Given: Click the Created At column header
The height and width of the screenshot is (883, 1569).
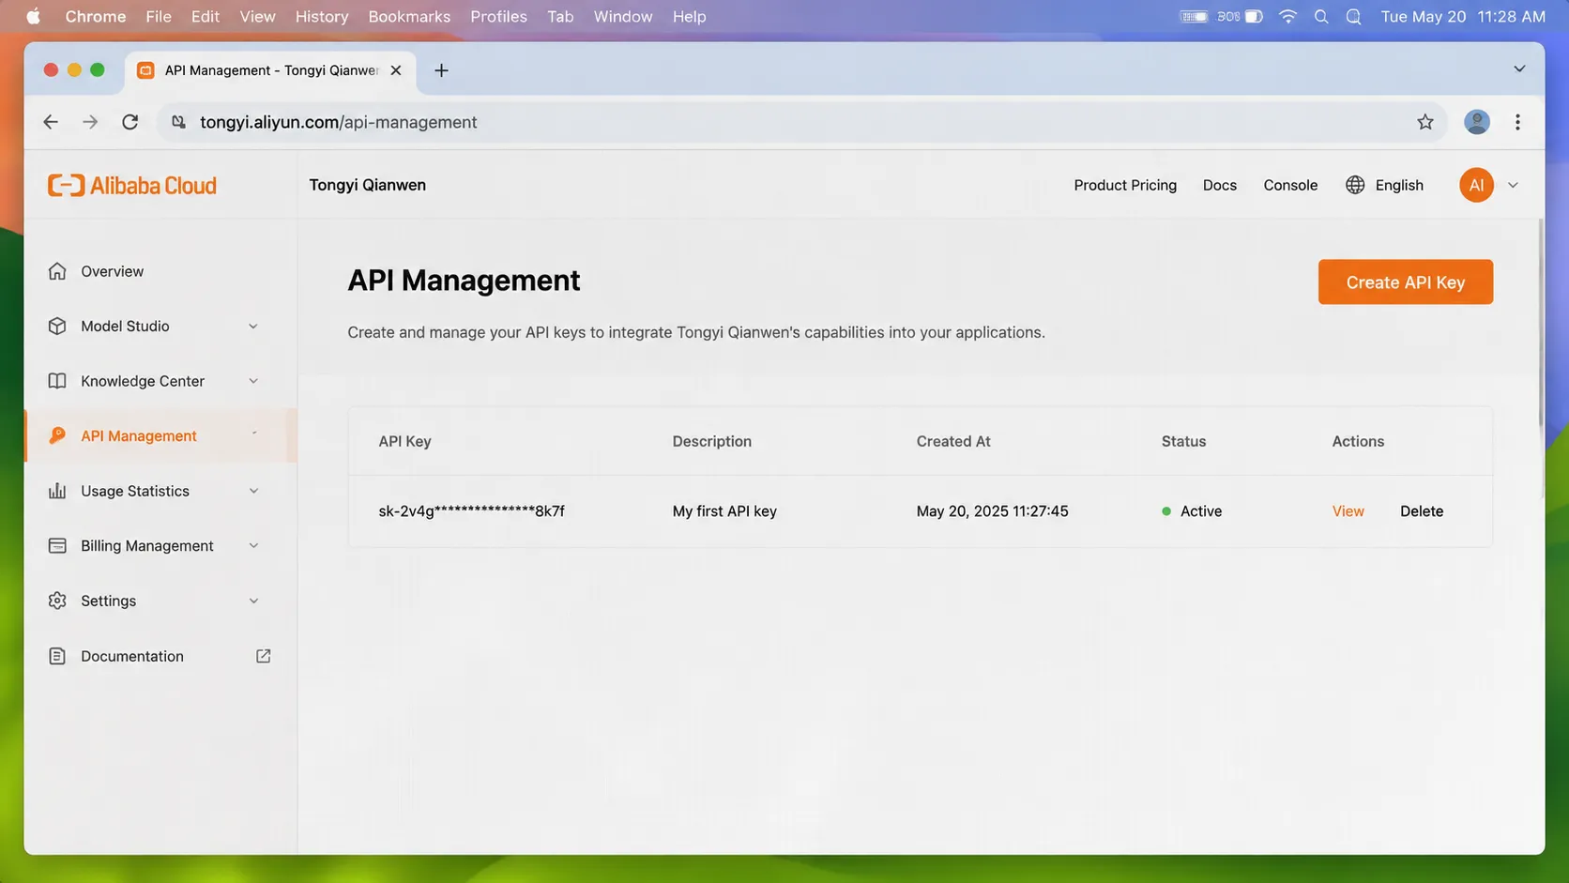Looking at the screenshot, I should (x=953, y=441).
